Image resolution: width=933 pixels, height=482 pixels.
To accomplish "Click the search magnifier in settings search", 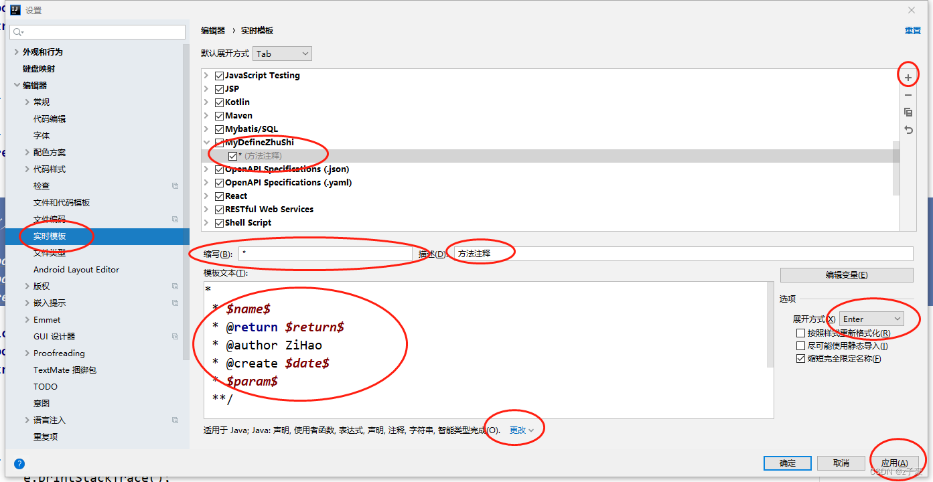I will coord(18,32).
